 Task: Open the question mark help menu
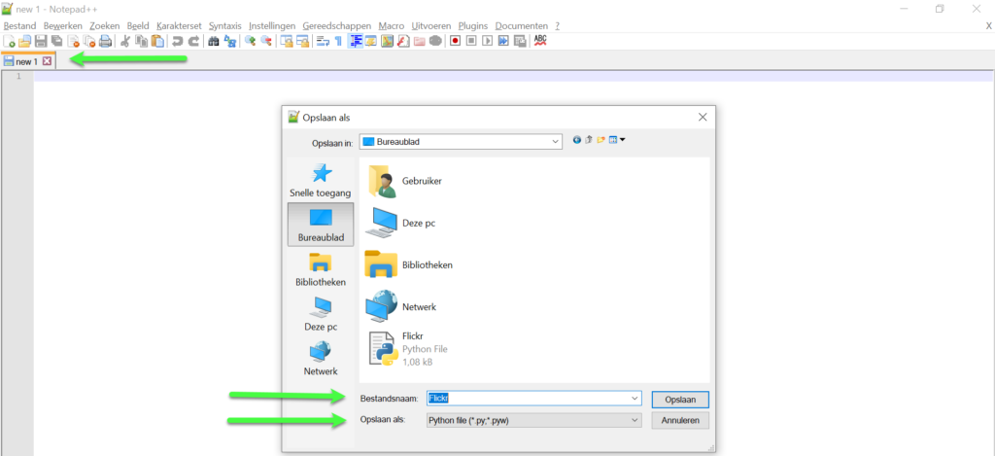click(x=557, y=26)
